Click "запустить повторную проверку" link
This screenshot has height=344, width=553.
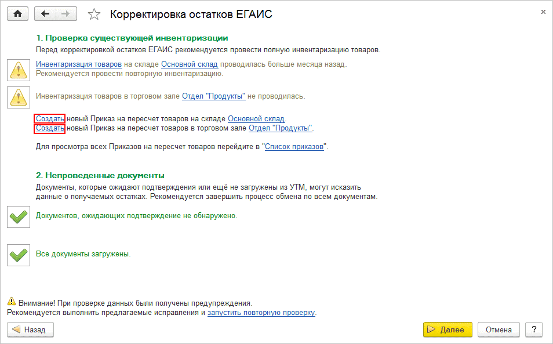coord(261,312)
